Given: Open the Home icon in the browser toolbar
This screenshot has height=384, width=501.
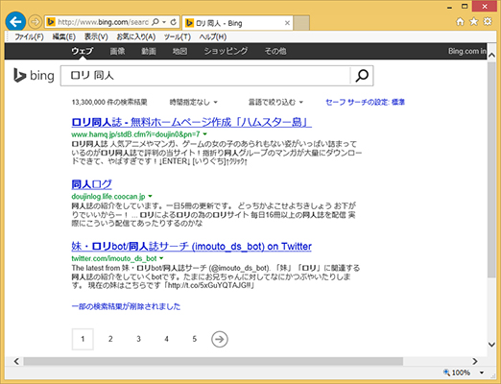Looking at the screenshot, I should [460, 22].
